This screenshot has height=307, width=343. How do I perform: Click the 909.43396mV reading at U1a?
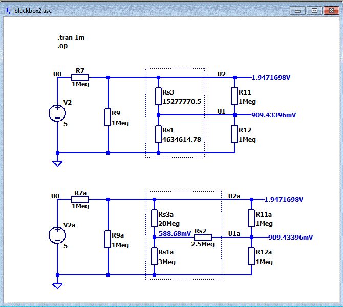(290, 237)
